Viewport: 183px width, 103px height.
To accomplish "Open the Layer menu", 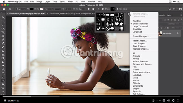I will coord(47,2).
